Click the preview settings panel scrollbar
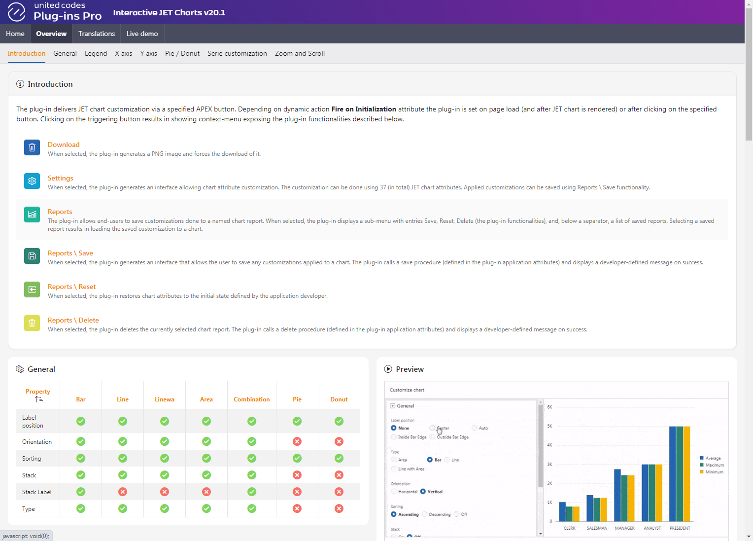 pyautogui.click(x=541, y=446)
